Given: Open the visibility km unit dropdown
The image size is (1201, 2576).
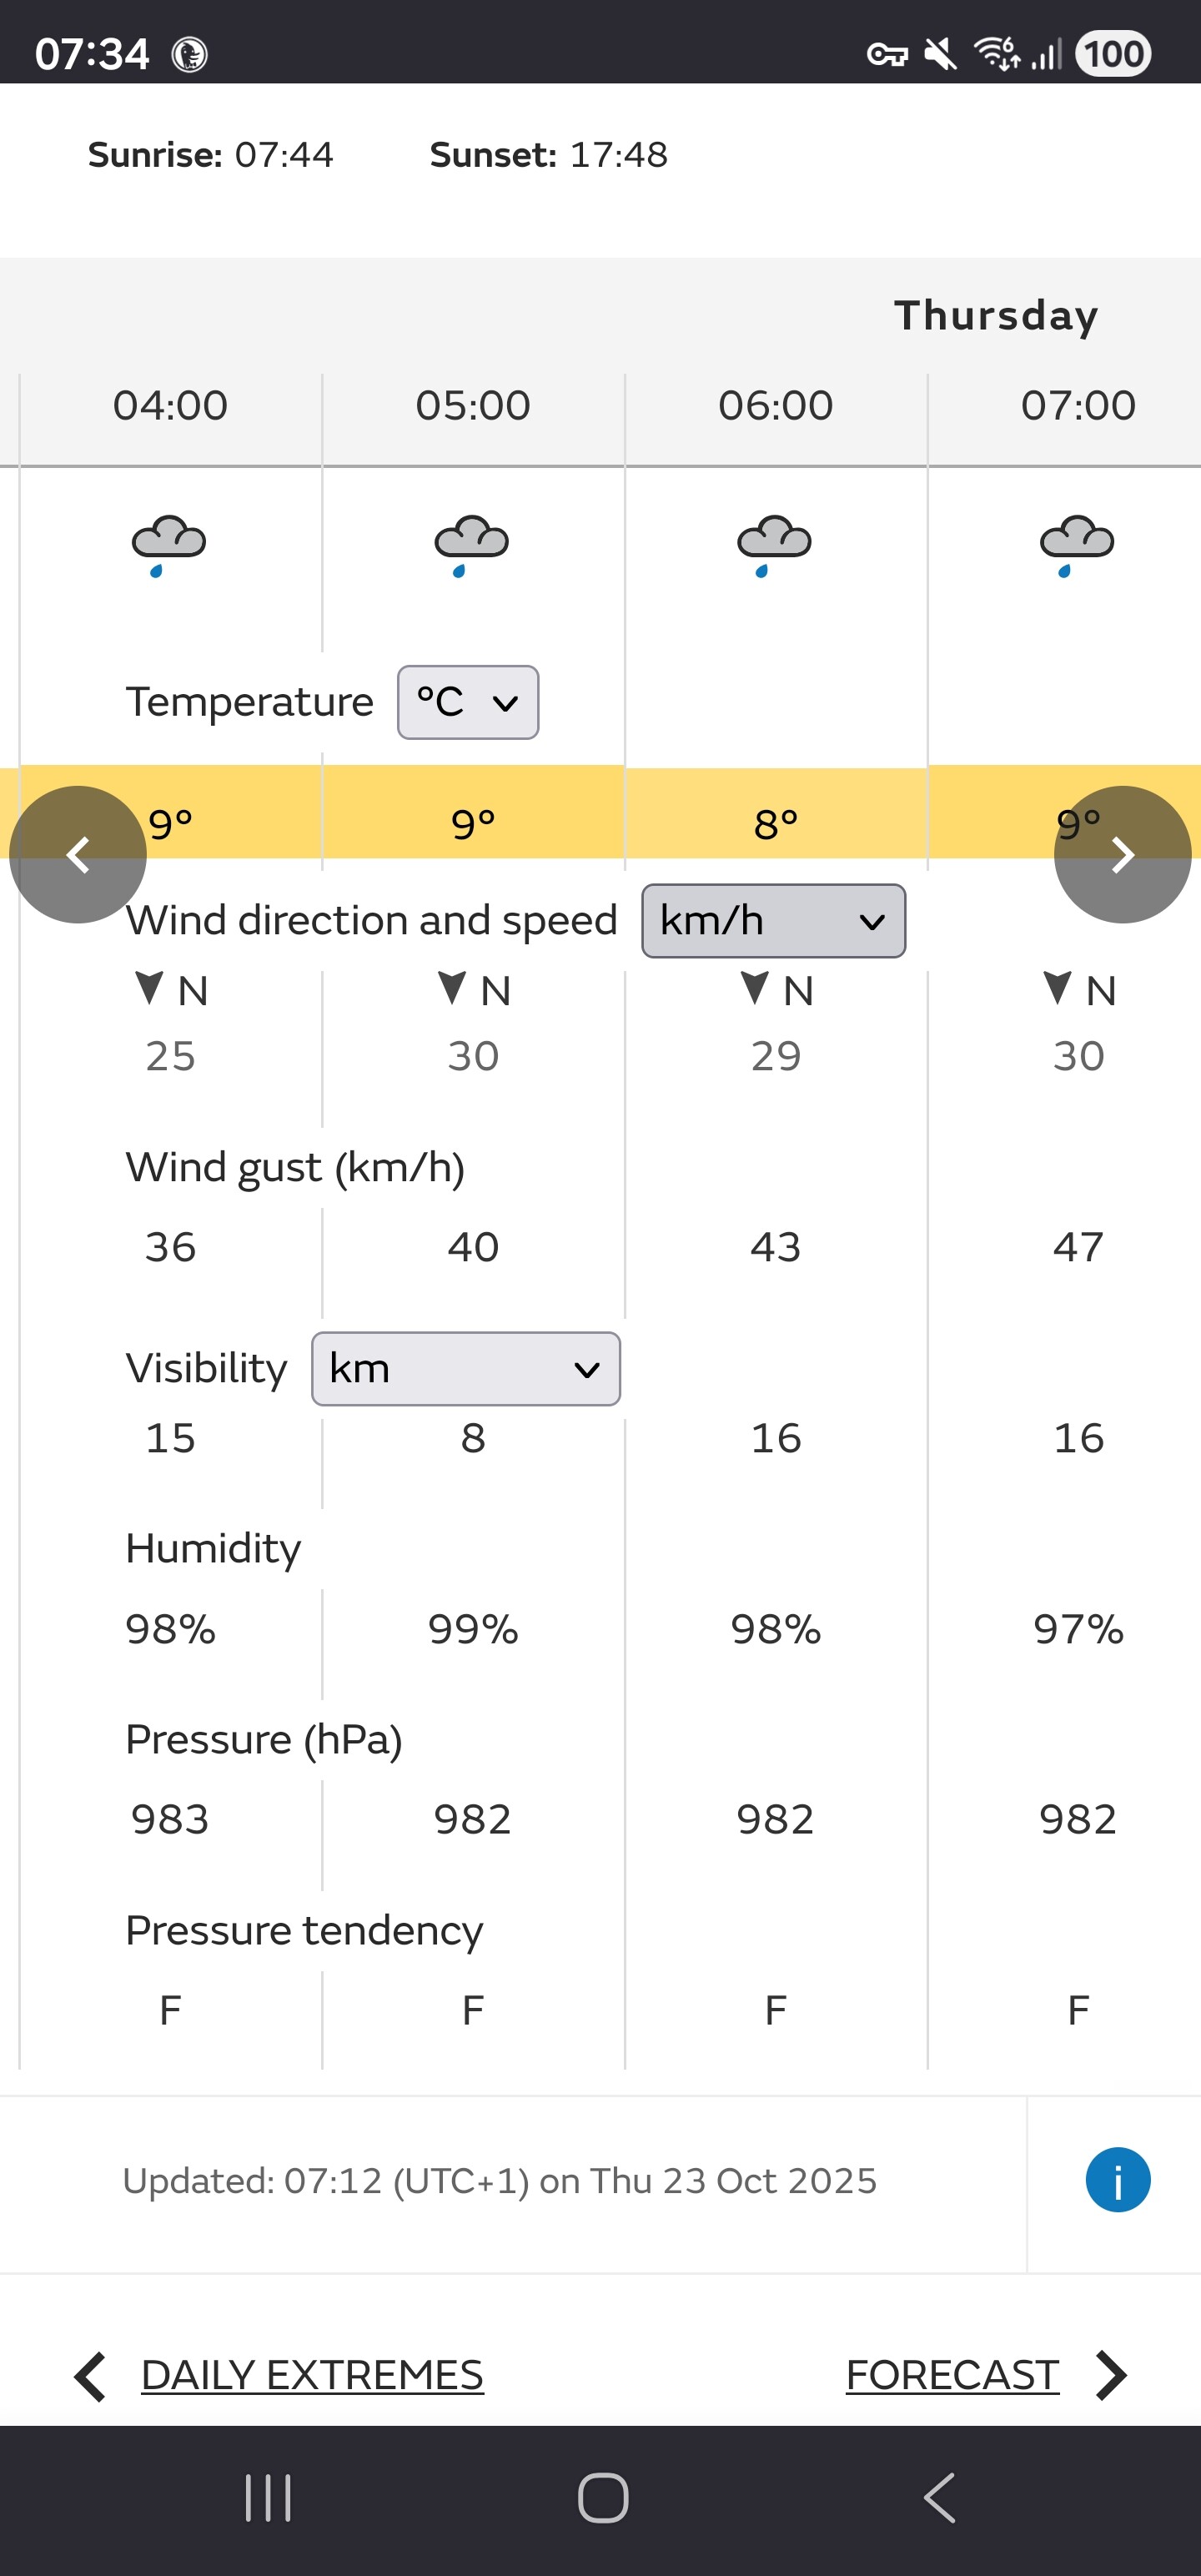Looking at the screenshot, I should pyautogui.click(x=465, y=1368).
